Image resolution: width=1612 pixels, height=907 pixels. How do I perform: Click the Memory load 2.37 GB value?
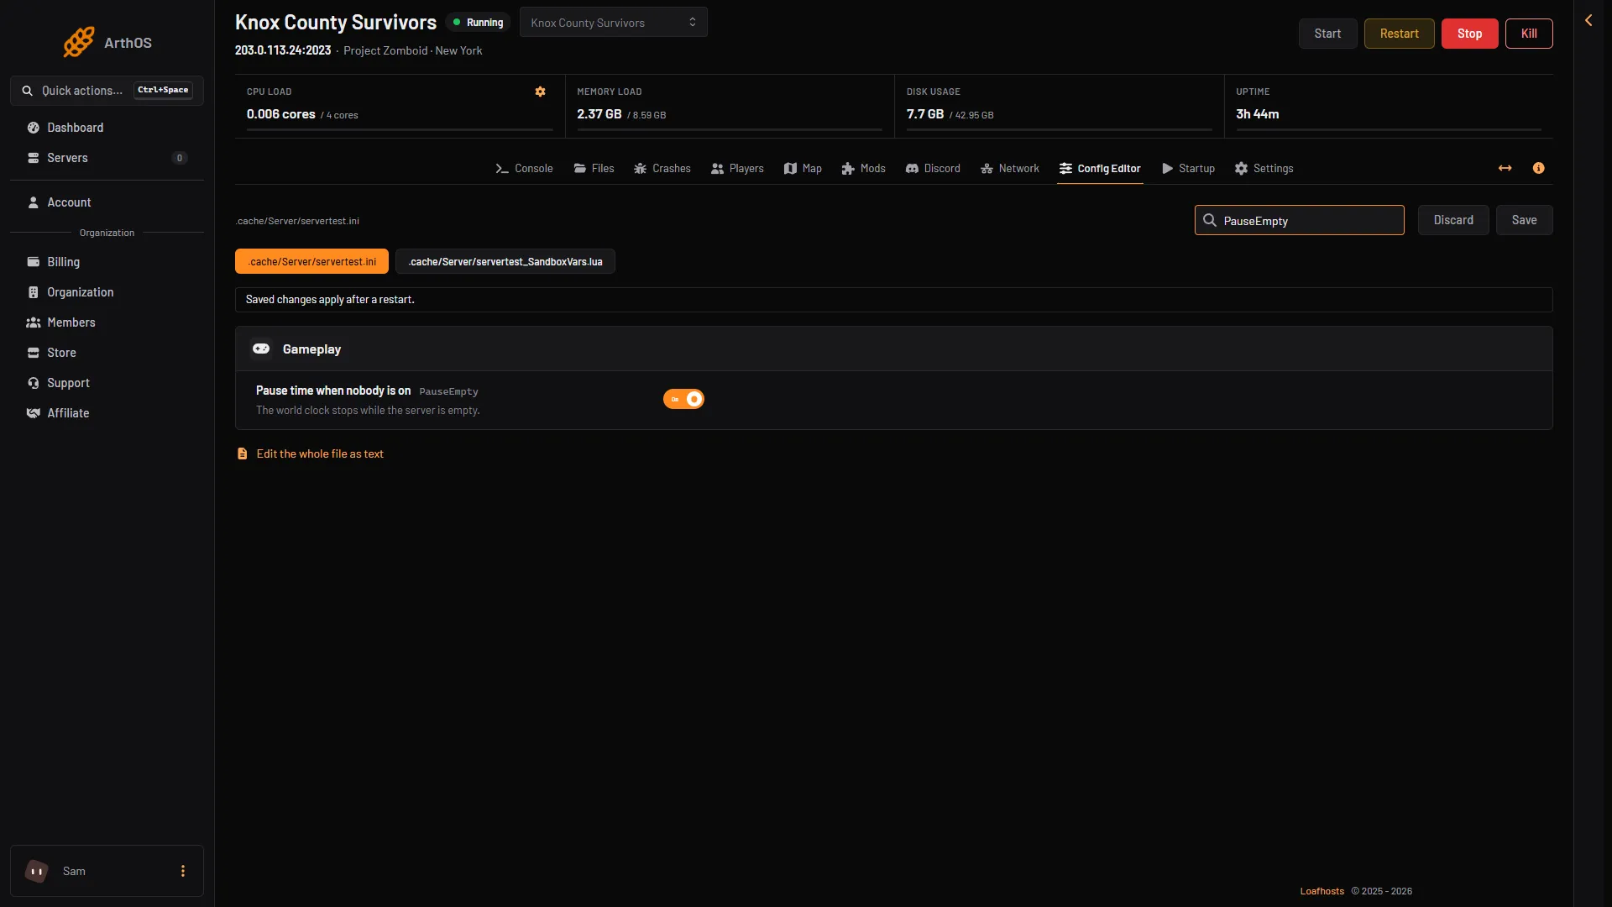click(599, 114)
